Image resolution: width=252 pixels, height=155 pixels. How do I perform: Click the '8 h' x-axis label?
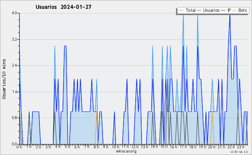(x=96, y=147)
